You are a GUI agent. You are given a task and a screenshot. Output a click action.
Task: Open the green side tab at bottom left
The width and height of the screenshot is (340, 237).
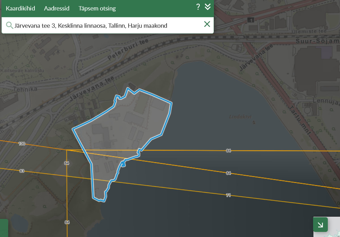4,228
